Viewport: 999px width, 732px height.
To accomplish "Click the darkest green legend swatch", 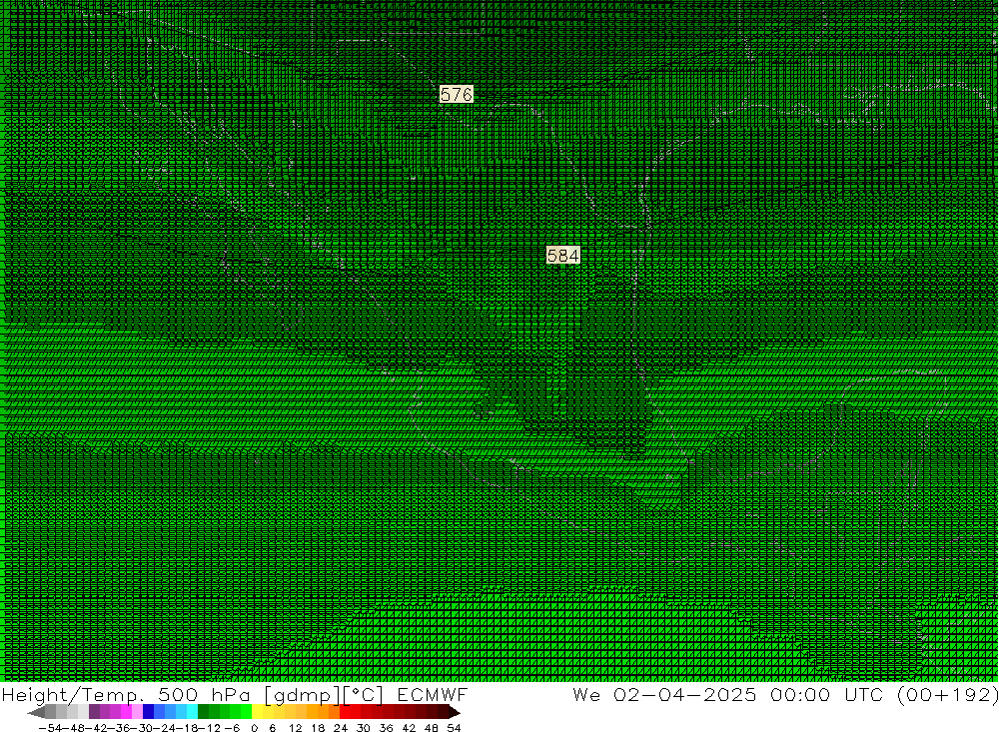I will [x=203, y=712].
